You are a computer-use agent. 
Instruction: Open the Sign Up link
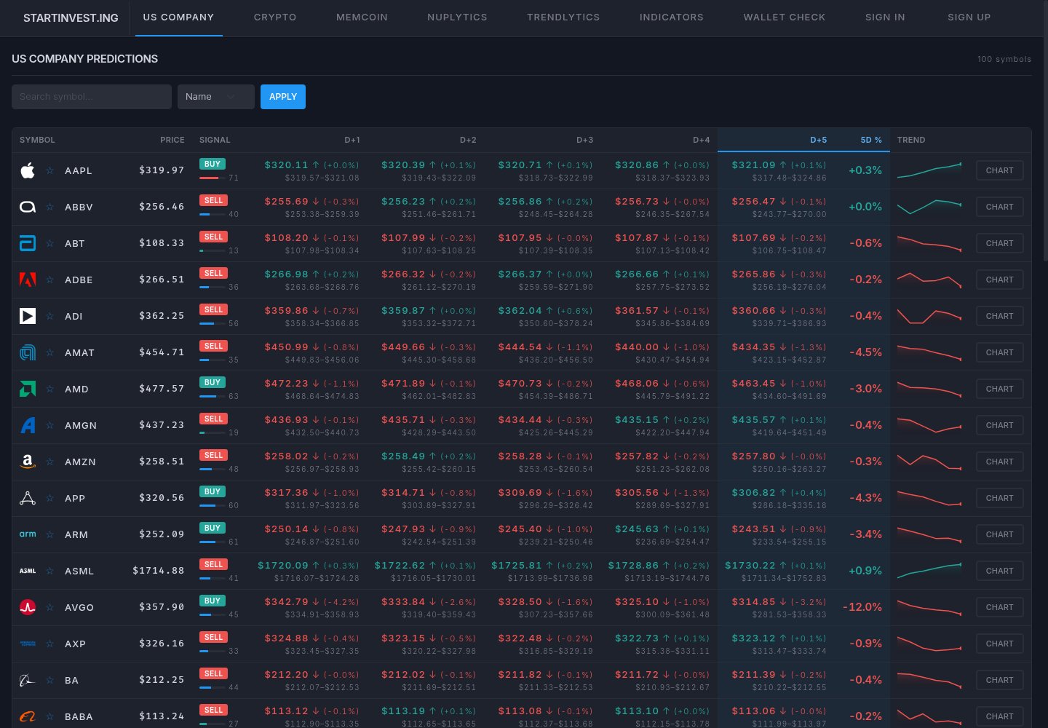969,17
